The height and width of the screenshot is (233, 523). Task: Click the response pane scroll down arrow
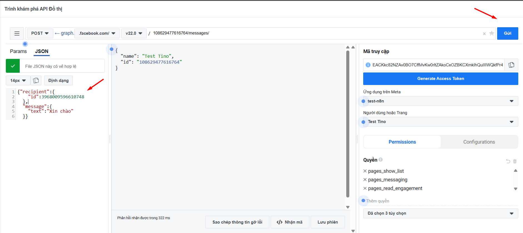pos(348,207)
